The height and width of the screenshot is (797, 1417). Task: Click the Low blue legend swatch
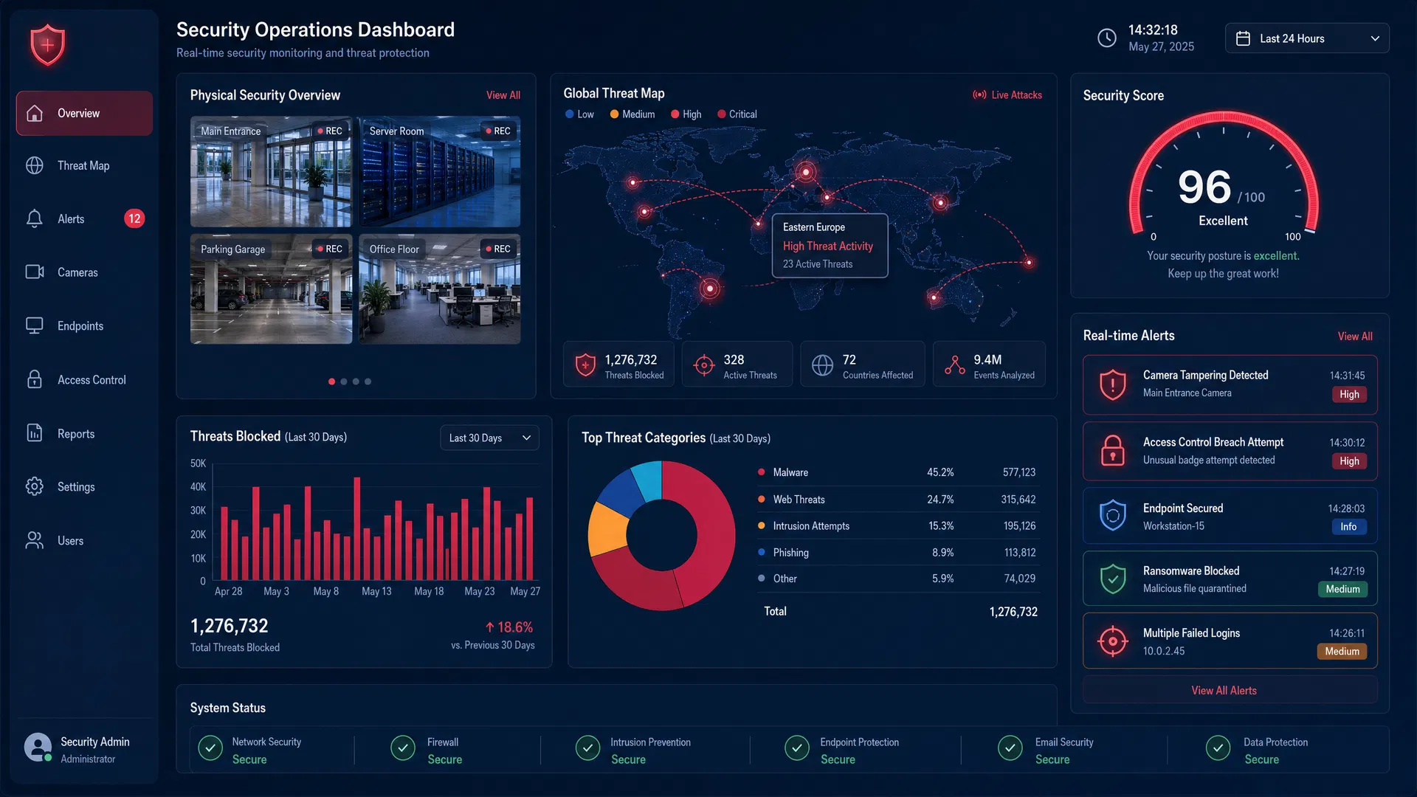[569, 114]
